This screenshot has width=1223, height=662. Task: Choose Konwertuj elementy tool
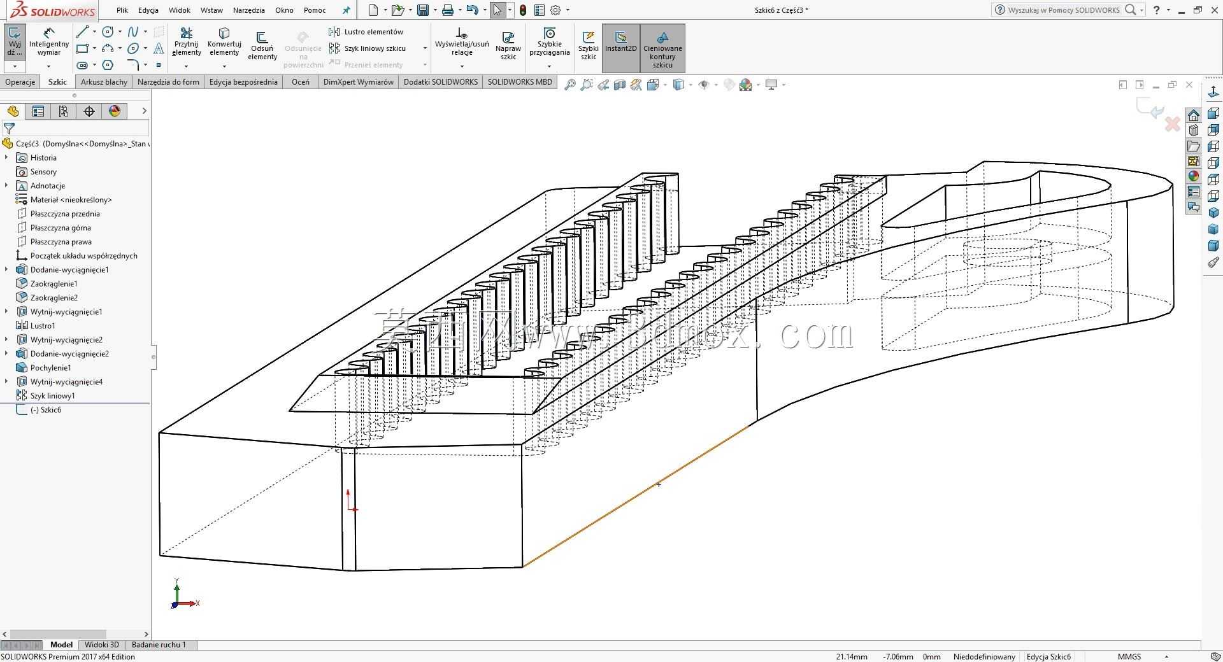pos(224,41)
